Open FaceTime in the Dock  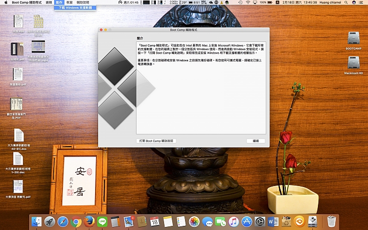click(x=221, y=221)
